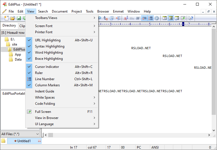The image size is (217, 150).
Task: Click the Cliptext Window toolbar icon
Action: tap(165, 18)
